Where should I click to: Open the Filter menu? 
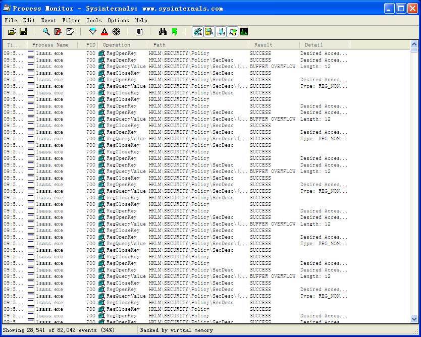point(71,20)
